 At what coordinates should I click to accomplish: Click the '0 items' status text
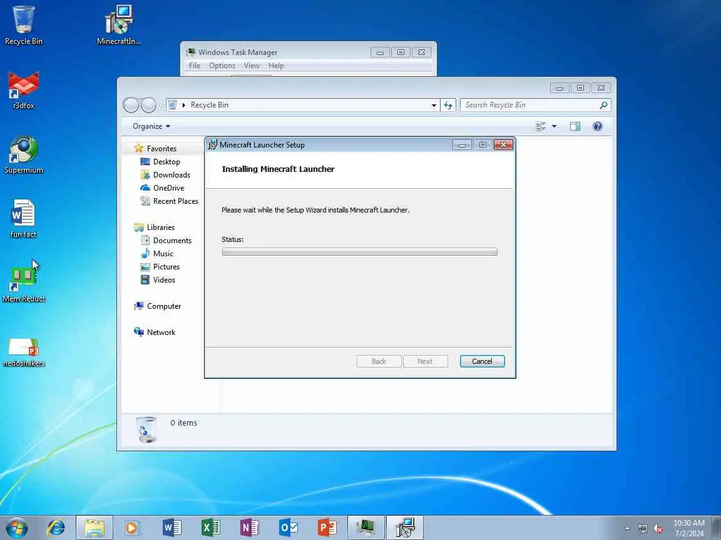pyautogui.click(x=183, y=423)
